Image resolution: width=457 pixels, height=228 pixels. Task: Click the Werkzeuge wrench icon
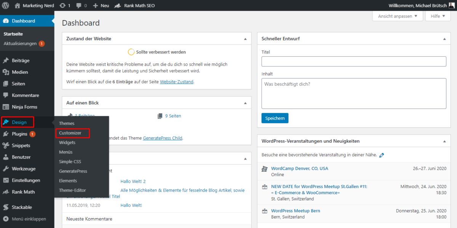6,169
